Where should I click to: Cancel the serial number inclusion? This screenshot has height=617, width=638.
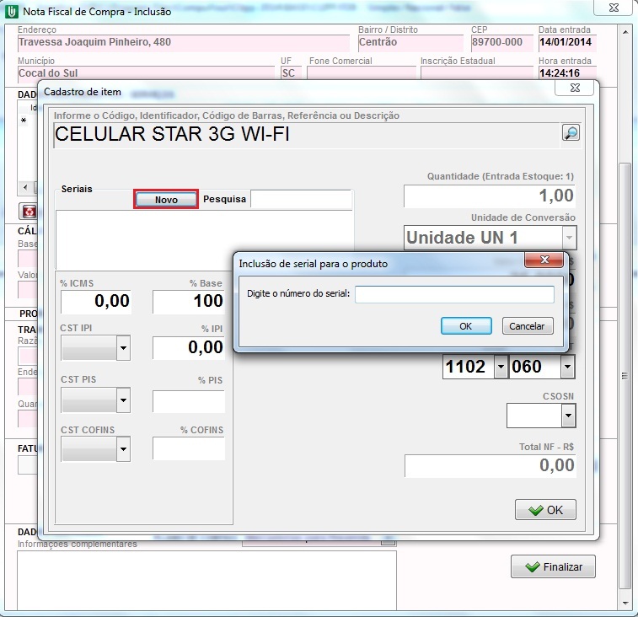[528, 326]
